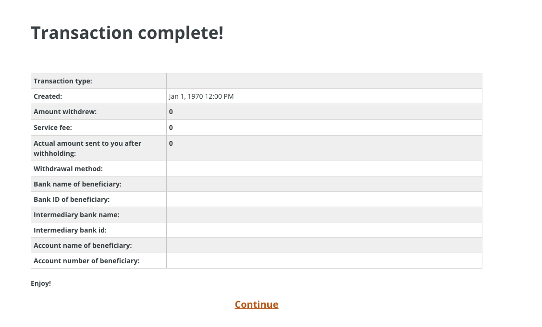Image resolution: width=542 pixels, height=327 pixels.
Task: Click the "Transaction complete!" heading
Action: click(127, 33)
